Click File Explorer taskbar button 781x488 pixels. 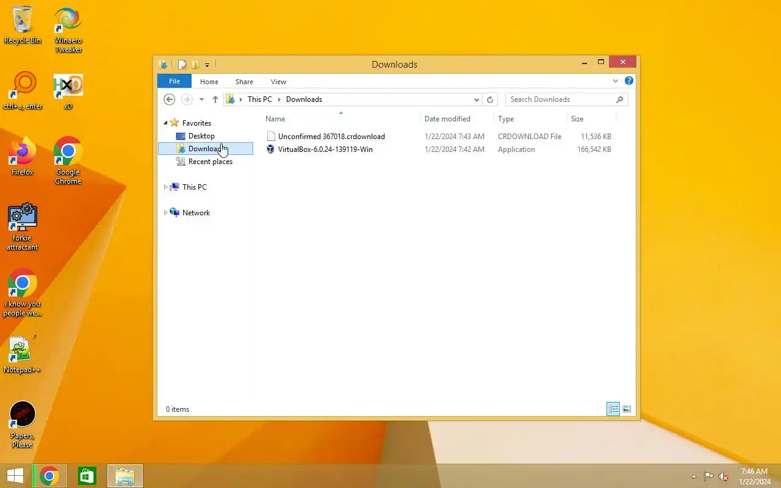click(125, 476)
